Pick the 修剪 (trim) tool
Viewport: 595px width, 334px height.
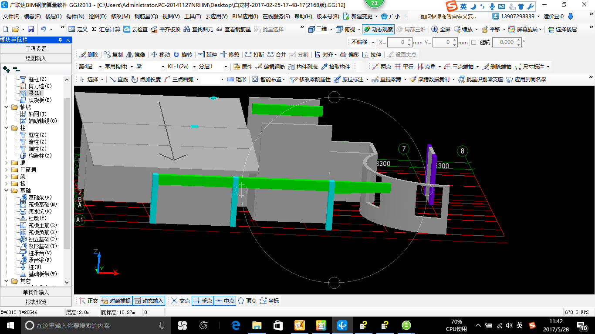[230, 54]
